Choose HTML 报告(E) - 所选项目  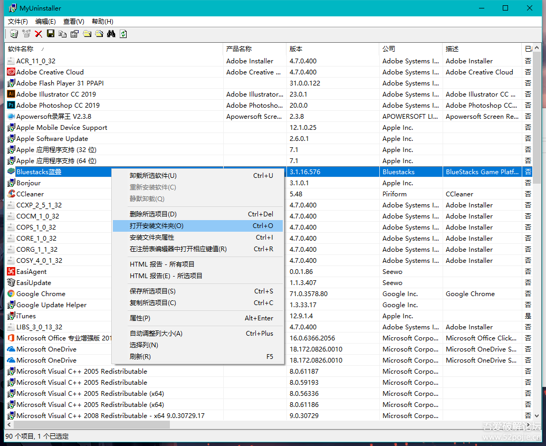point(198,276)
